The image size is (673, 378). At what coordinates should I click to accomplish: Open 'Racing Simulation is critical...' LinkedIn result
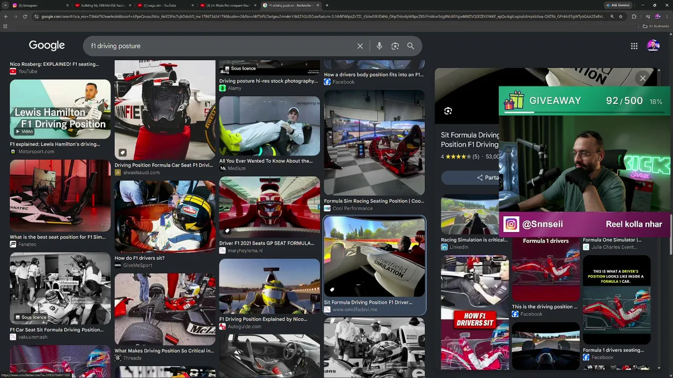(x=474, y=240)
